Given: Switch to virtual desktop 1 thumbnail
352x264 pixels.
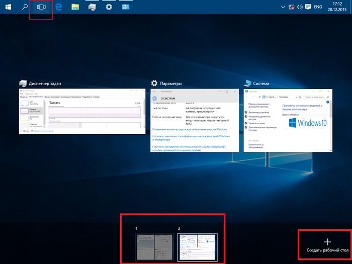Looking at the screenshot, I should (x=154, y=247).
